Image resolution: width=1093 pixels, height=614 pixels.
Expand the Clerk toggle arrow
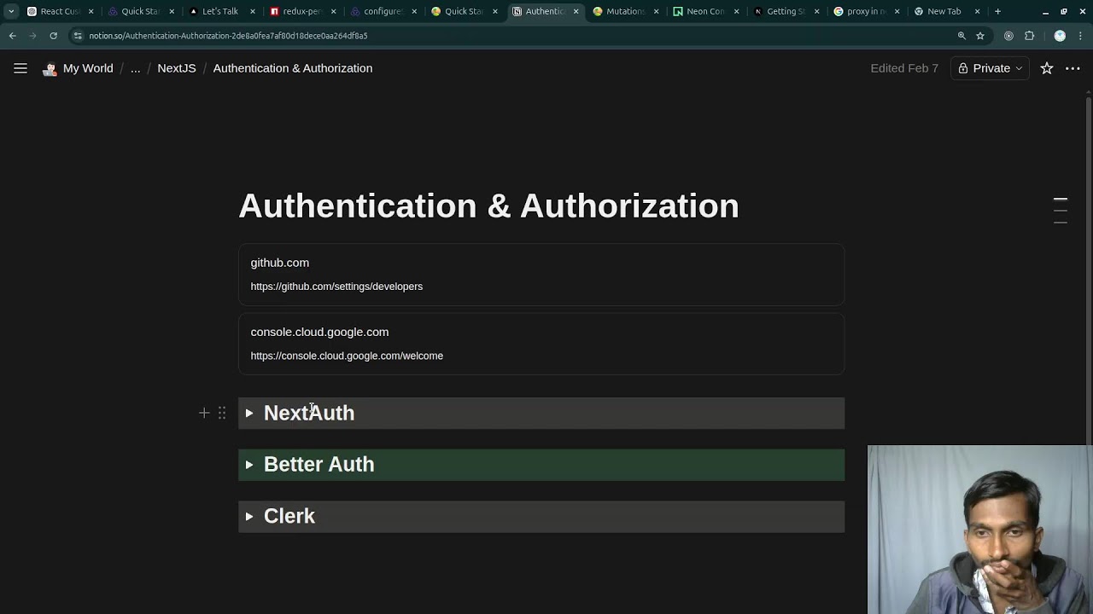pyautogui.click(x=249, y=517)
